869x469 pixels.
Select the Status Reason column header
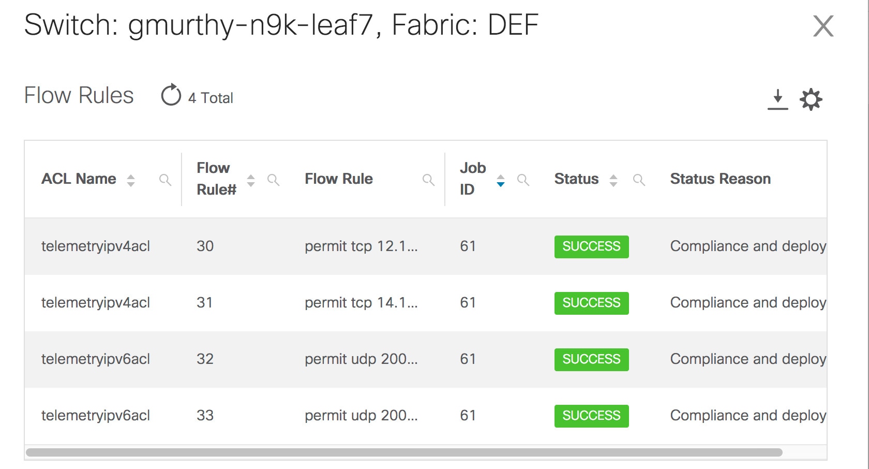[x=720, y=179]
